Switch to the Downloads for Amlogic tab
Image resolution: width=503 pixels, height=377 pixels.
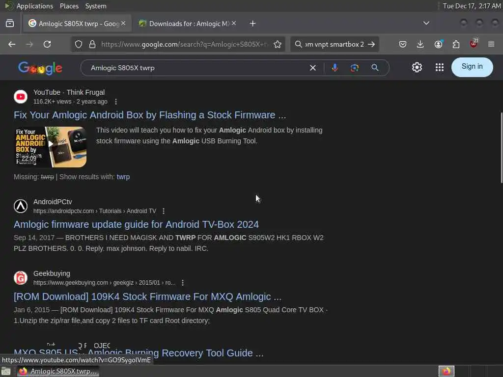tap(188, 24)
